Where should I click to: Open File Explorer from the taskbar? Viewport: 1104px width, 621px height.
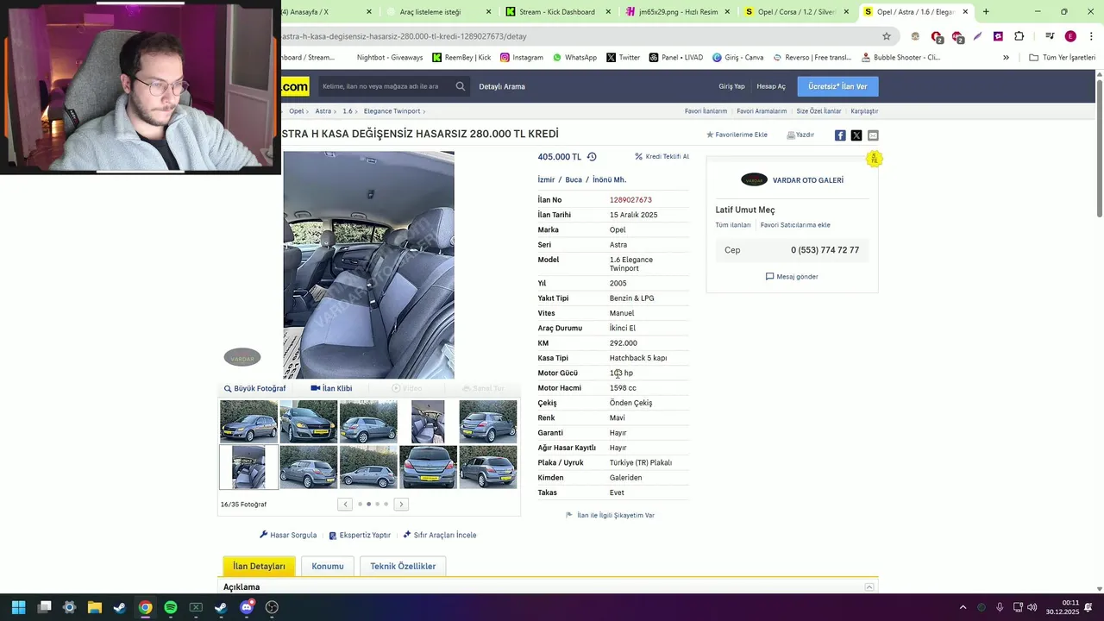[x=95, y=607]
